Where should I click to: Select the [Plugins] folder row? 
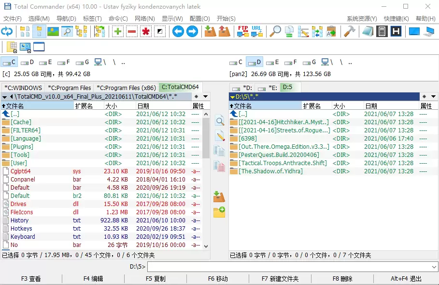coord(101,147)
